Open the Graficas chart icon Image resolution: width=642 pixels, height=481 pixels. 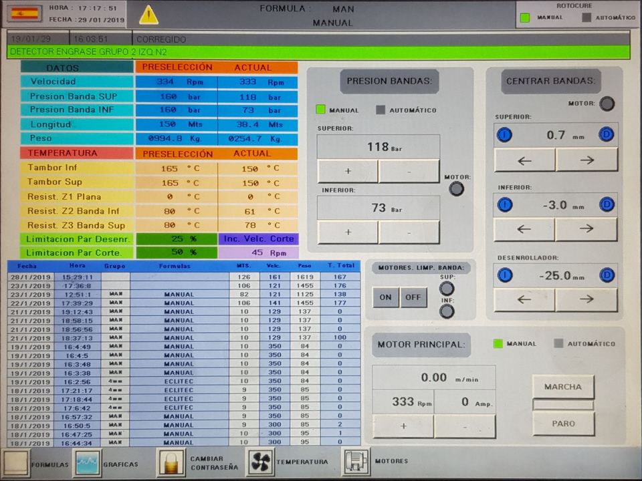(87, 463)
